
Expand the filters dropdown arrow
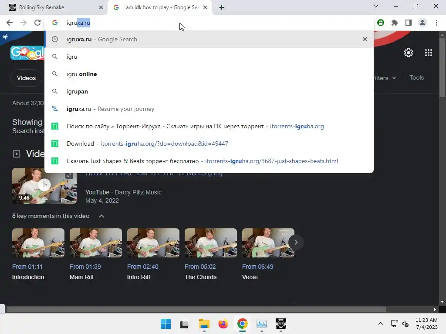[394, 78]
